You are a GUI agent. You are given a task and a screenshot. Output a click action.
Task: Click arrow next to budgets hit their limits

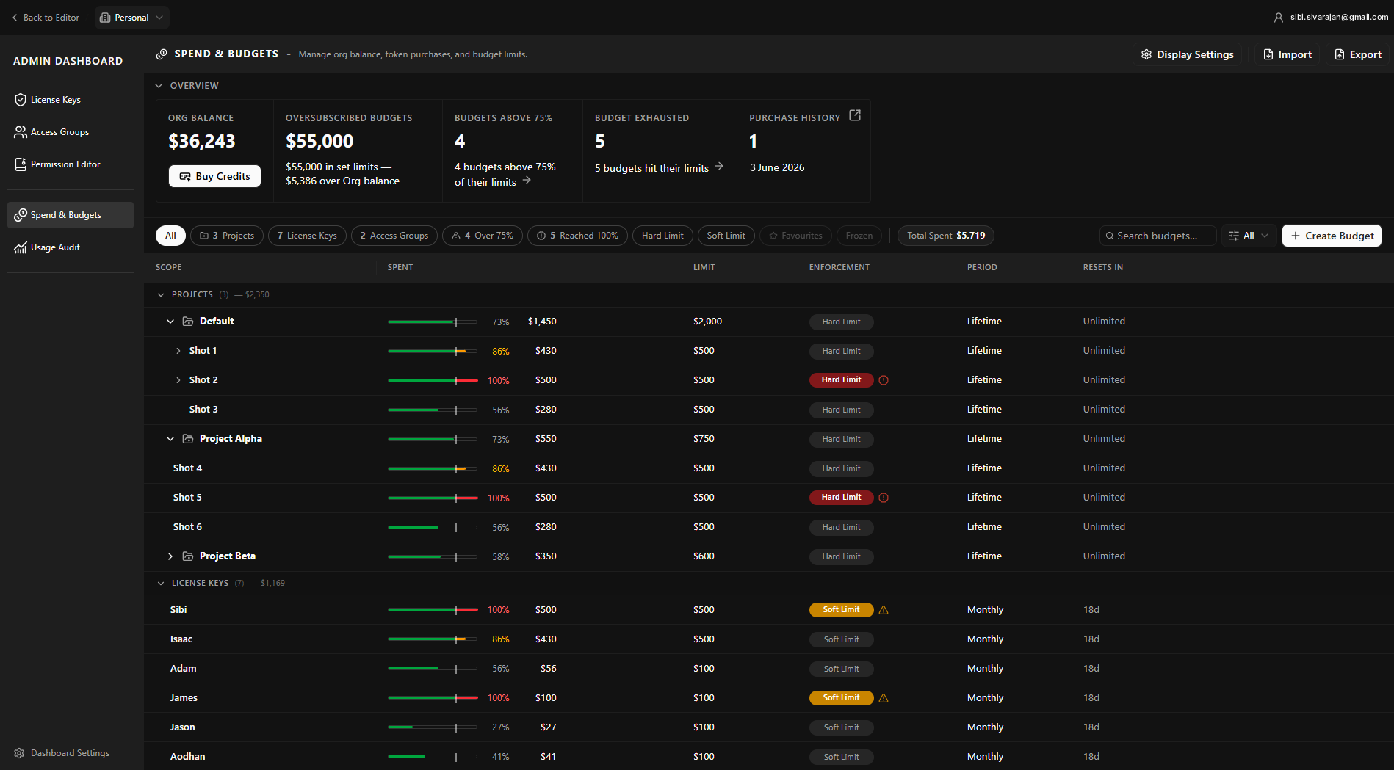tap(719, 167)
